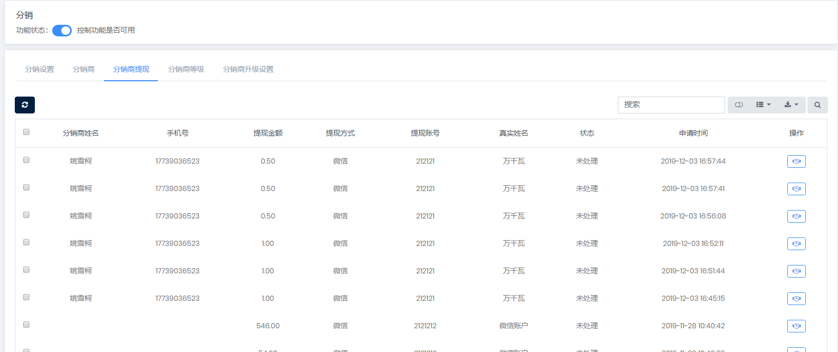Go to the 分销商升级设置 tab
Image resolution: width=838 pixels, height=352 pixels.
pos(248,69)
